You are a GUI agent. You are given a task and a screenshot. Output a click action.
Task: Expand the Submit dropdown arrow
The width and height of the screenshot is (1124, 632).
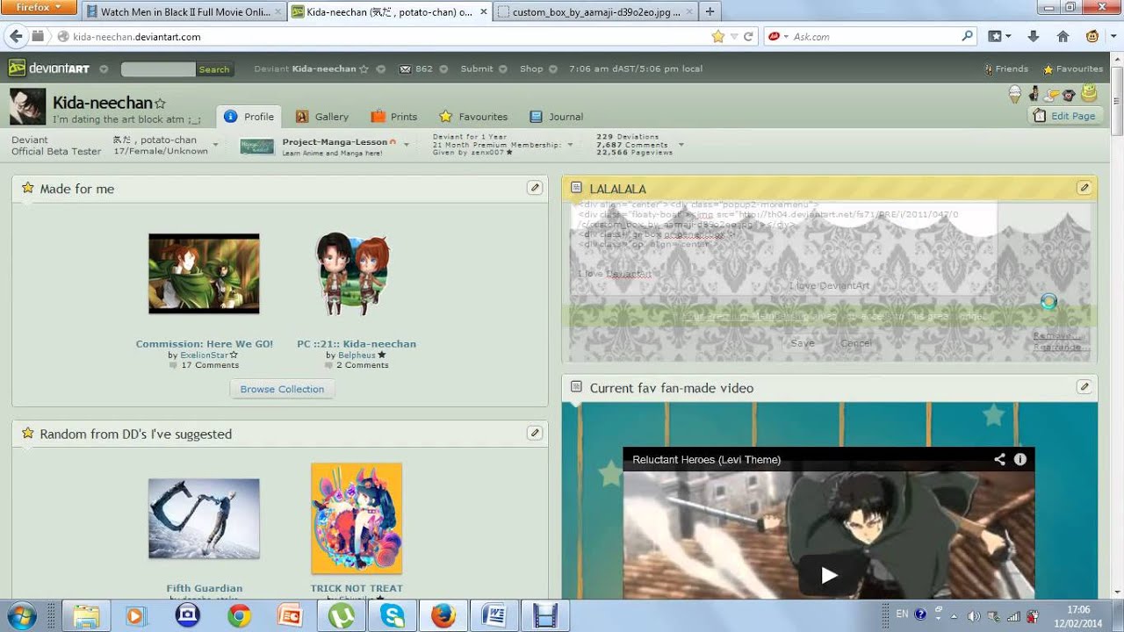[505, 68]
